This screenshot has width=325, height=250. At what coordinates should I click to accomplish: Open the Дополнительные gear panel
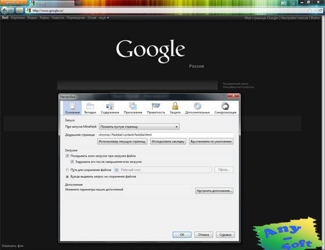click(x=197, y=108)
